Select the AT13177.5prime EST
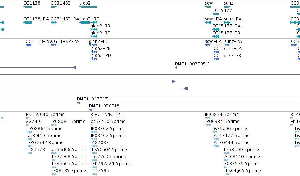Image resolution: width=300 pixels, height=176 pixels. pos(216,139)
